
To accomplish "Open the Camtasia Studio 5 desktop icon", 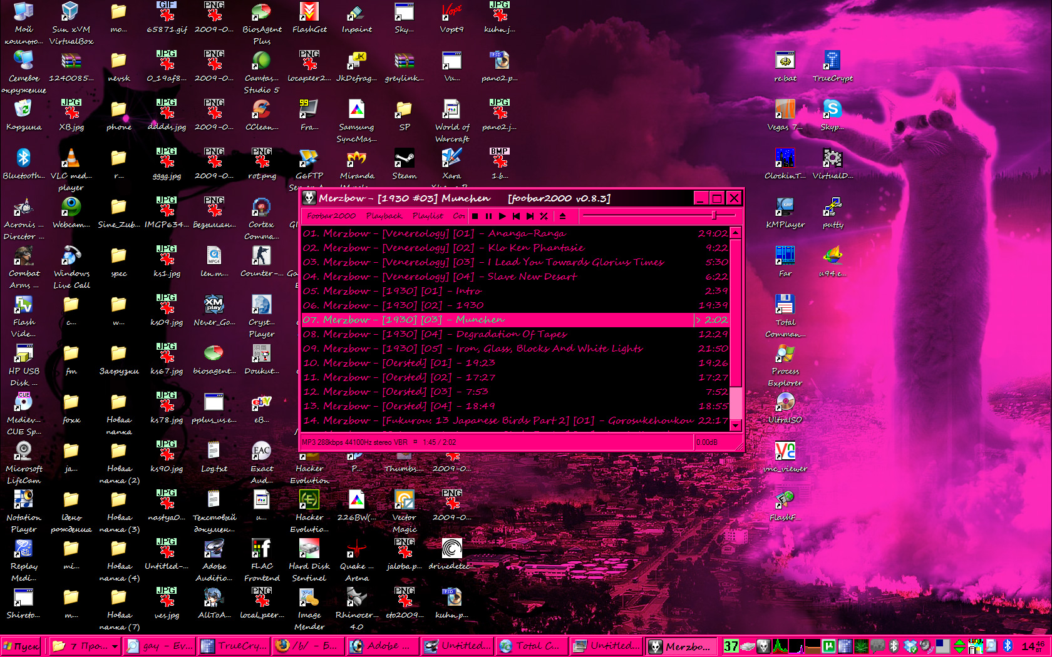I will coord(262,72).
